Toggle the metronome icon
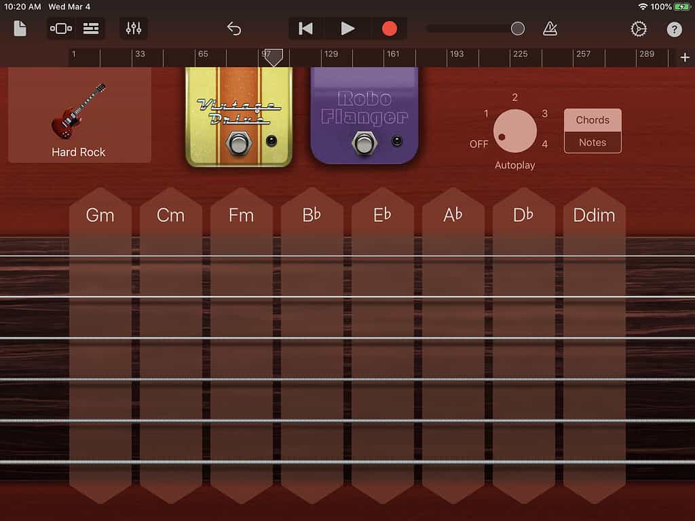 click(550, 28)
